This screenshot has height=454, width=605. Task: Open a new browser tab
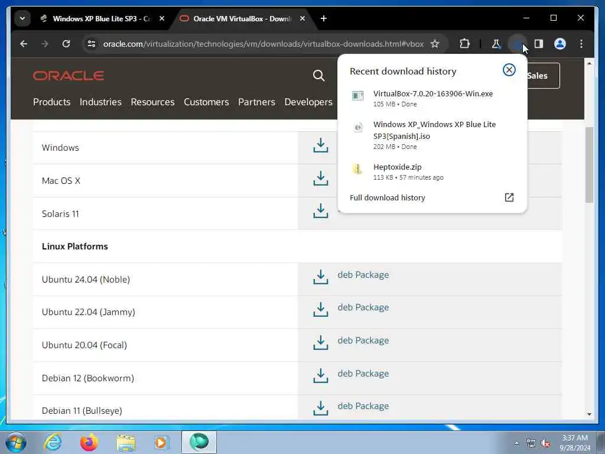pyautogui.click(x=324, y=18)
